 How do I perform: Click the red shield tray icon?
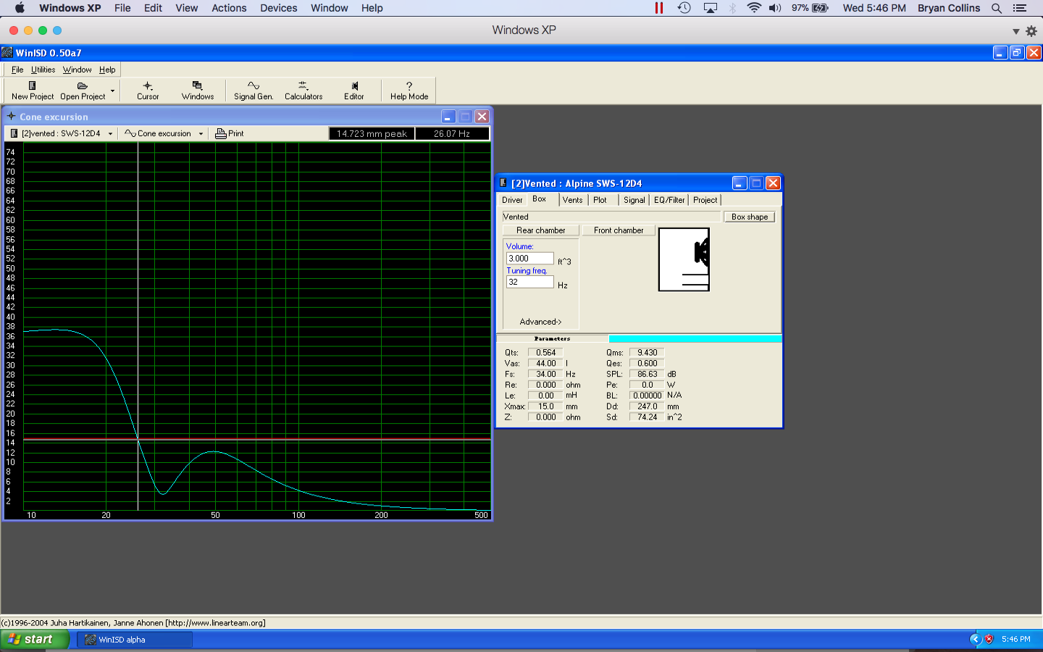click(x=989, y=639)
